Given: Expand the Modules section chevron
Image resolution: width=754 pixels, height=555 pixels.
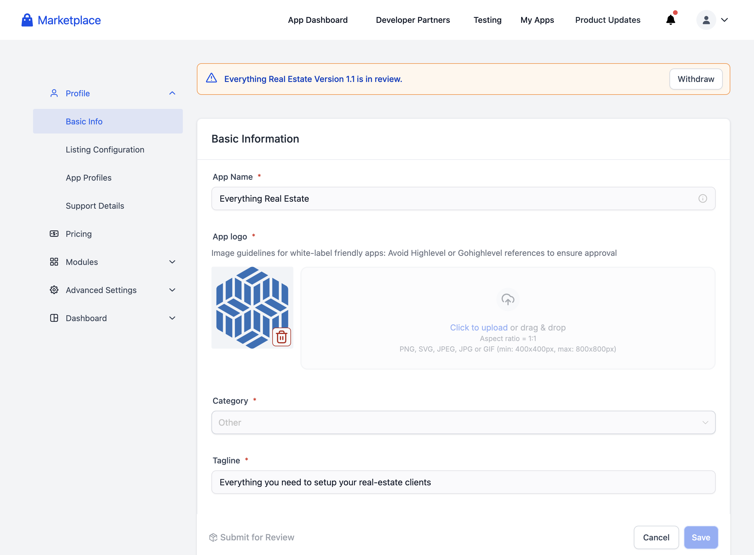Looking at the screenshot, I should [172, 262].
